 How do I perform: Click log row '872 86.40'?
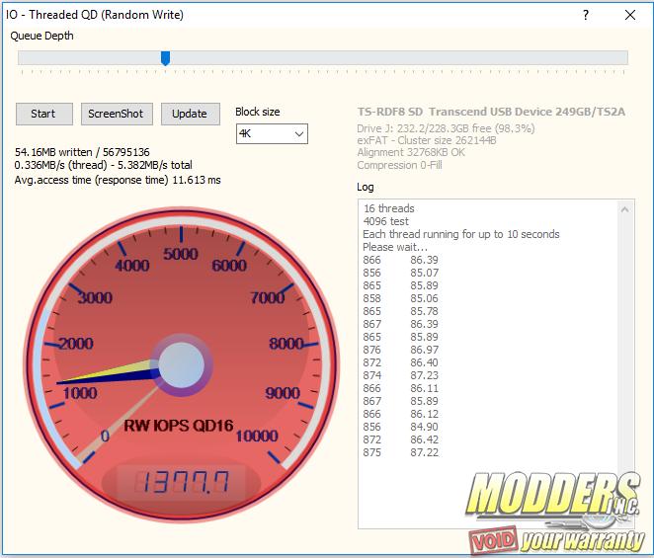tap(400, 362)
